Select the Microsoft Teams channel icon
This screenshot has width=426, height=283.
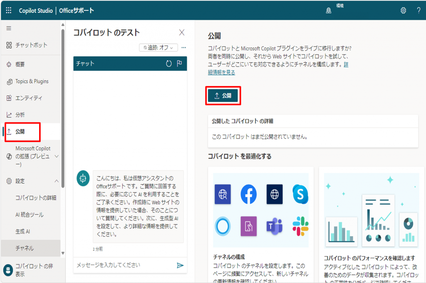point(275,226)
